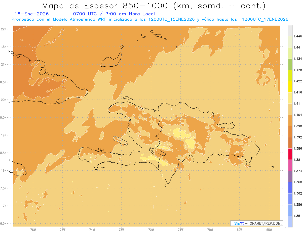Click the legend value '1.416'
The height and width of the screenshot is (233, 302).
pos(298,92)
